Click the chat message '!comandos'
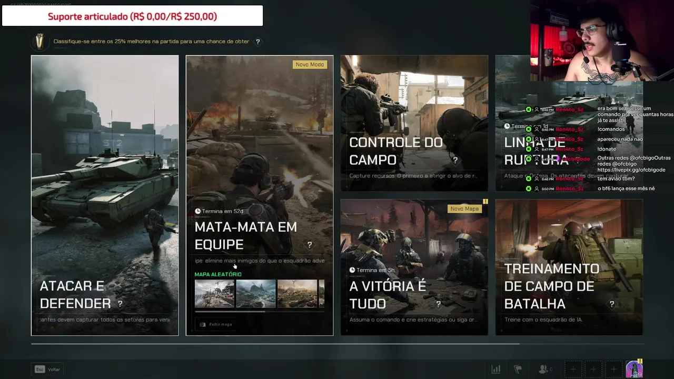 coord(611,129)
